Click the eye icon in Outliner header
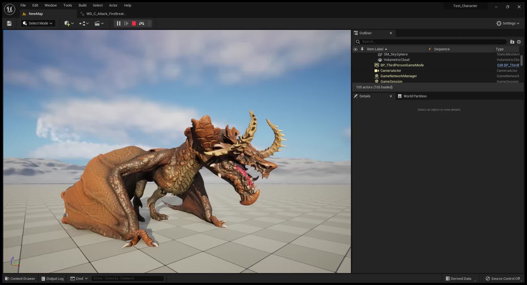 click(x=355, y=49)
